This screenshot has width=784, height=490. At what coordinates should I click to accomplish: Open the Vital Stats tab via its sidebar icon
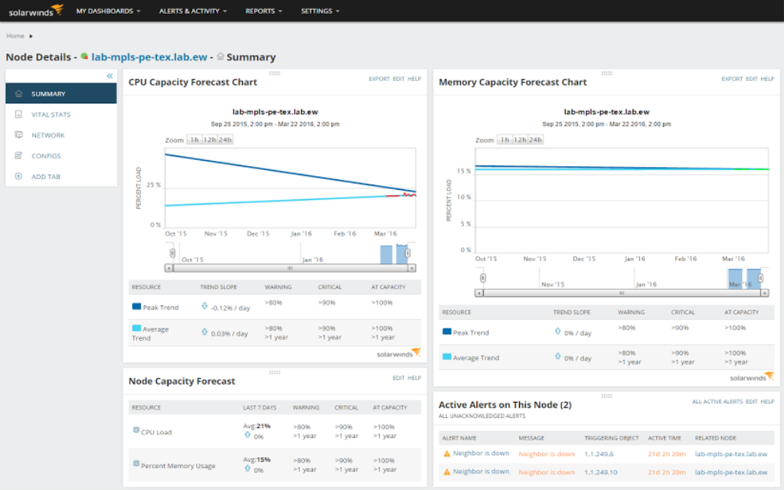pyautogui.click(x=18, y=114)
